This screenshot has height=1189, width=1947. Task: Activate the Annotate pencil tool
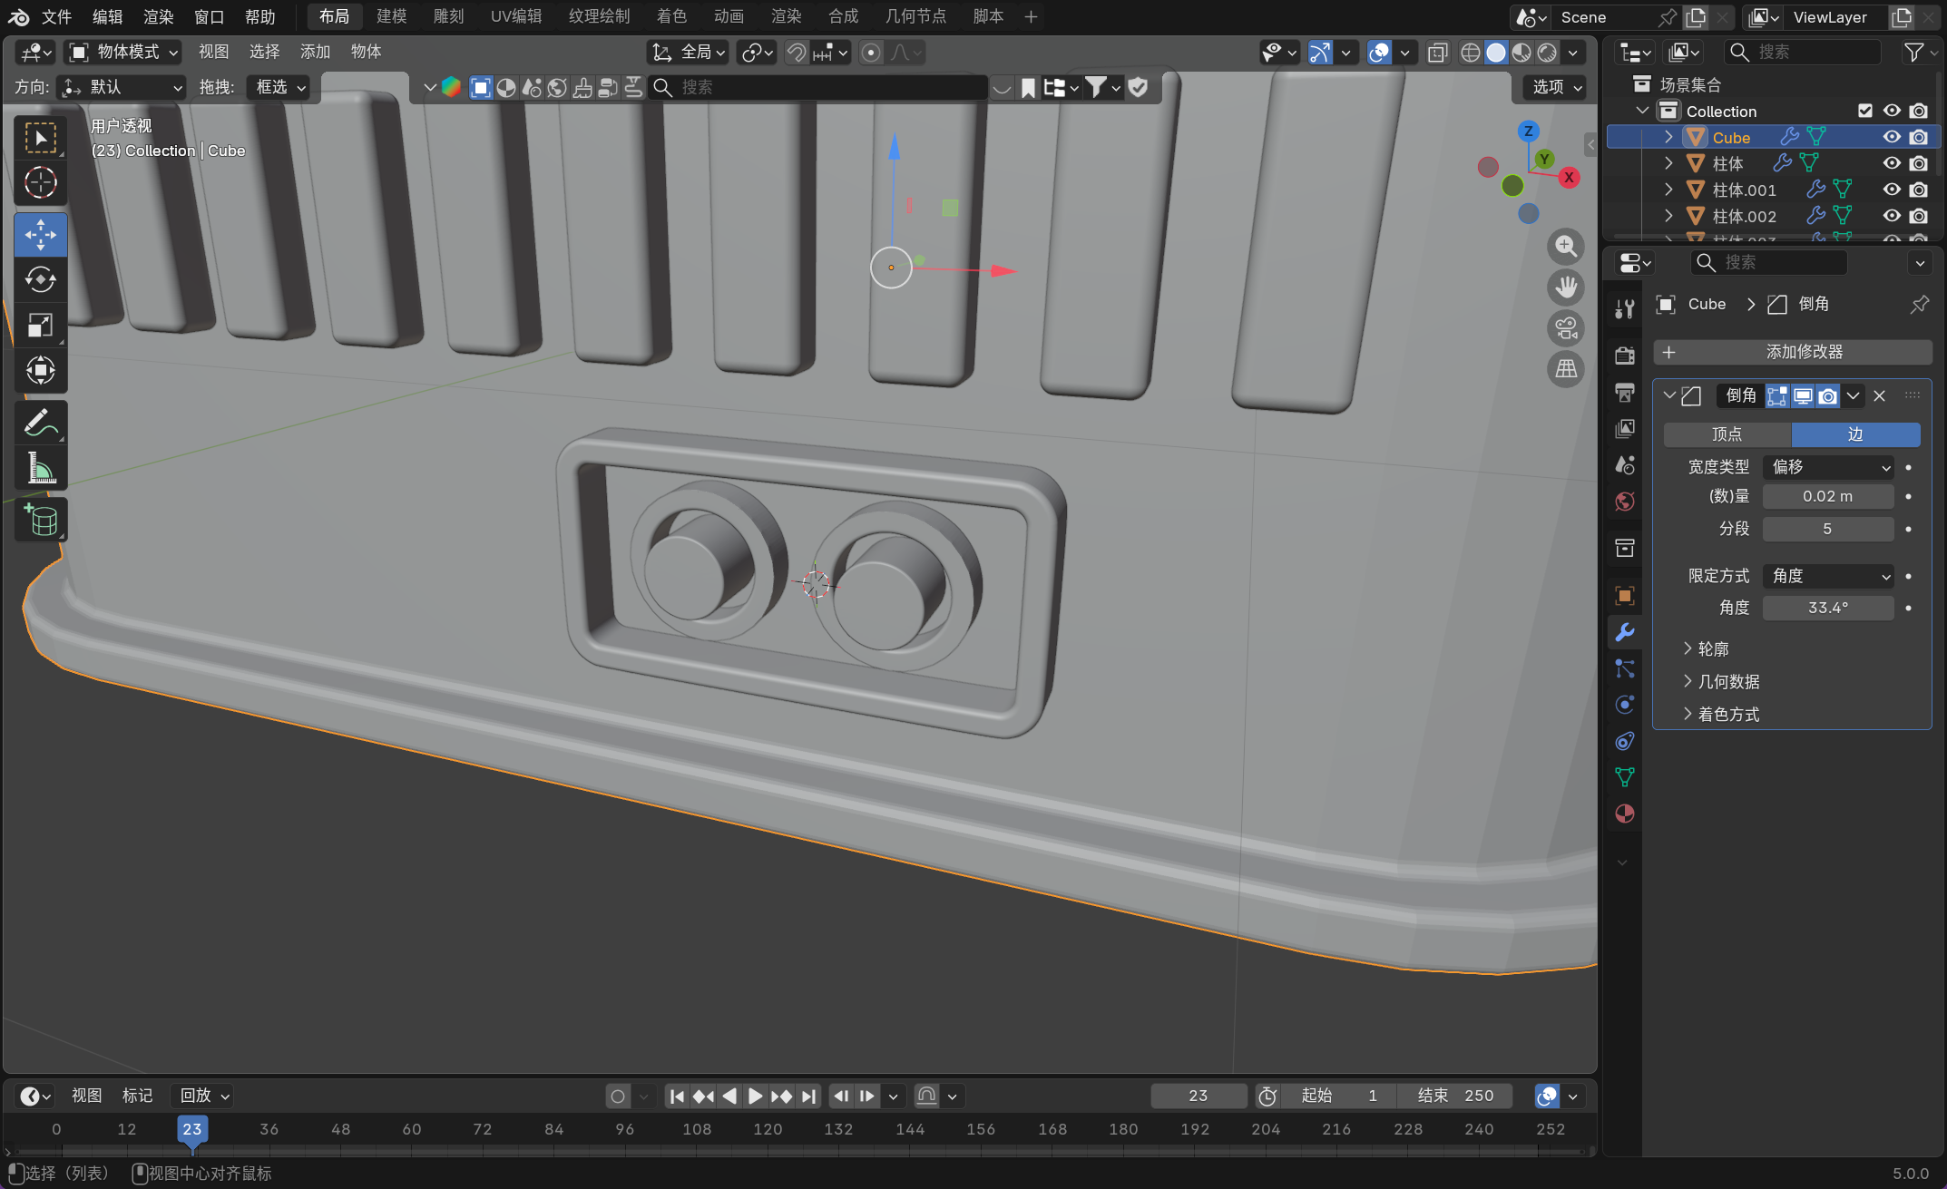tap(41, 423)
